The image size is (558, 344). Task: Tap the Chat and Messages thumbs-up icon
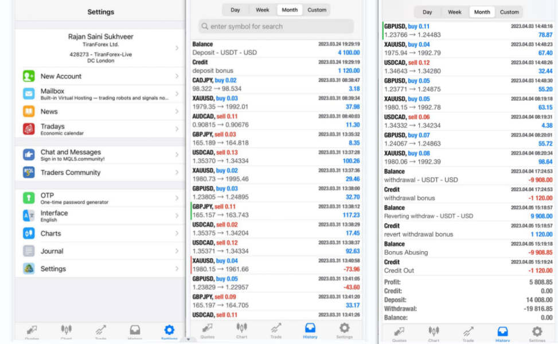[29, 155]
